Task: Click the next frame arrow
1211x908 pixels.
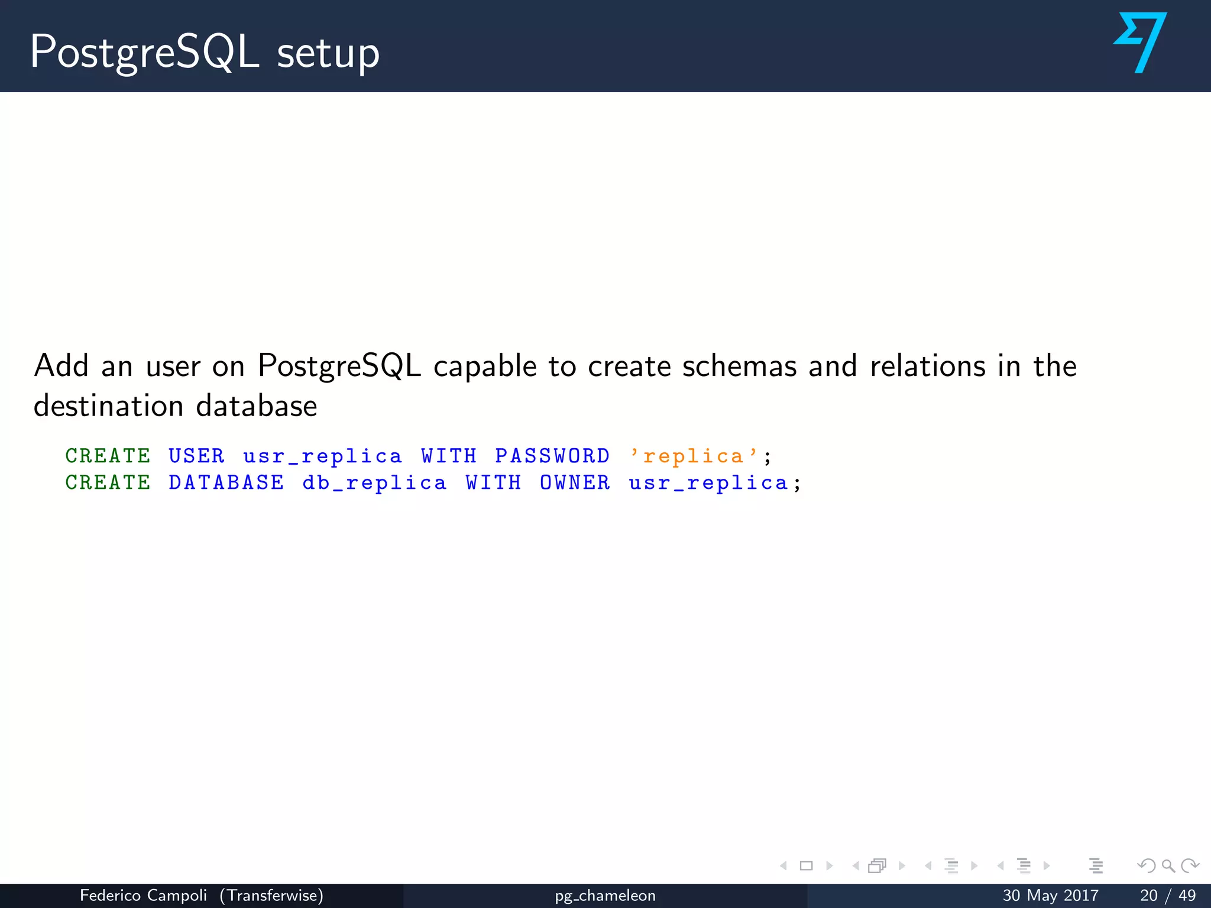Action: [x=902, y=865]
